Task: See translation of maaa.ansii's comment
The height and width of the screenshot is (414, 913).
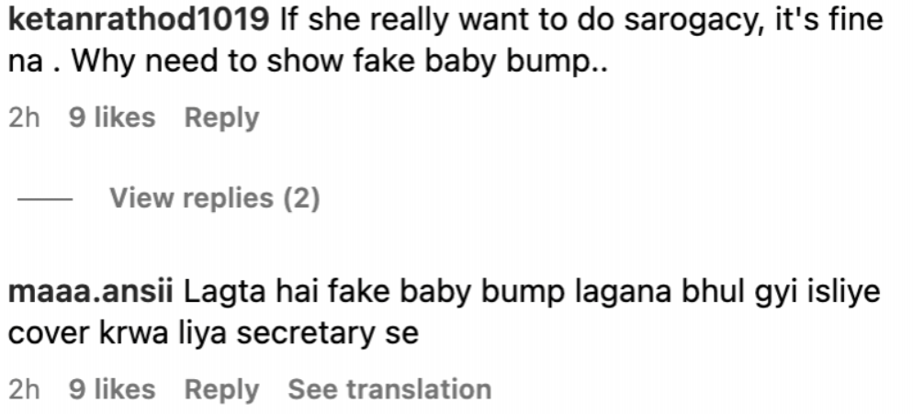Action: click(389, 389)
